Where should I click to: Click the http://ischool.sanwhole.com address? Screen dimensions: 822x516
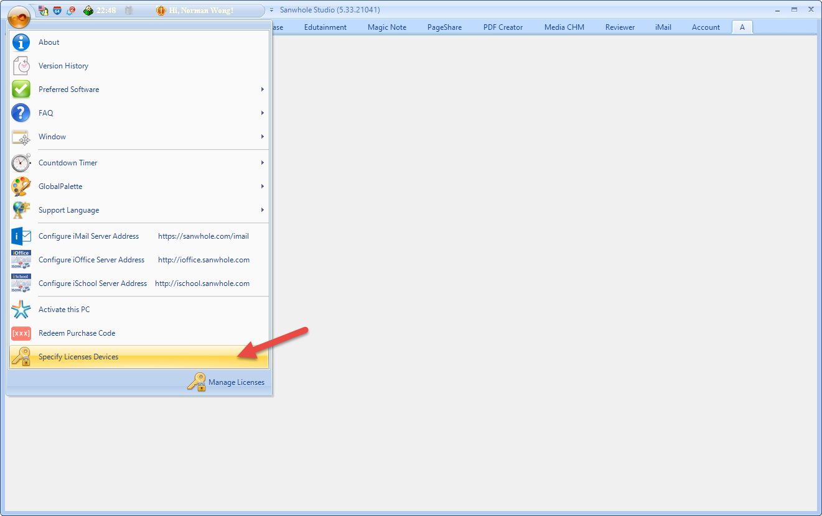pos(202,283)
